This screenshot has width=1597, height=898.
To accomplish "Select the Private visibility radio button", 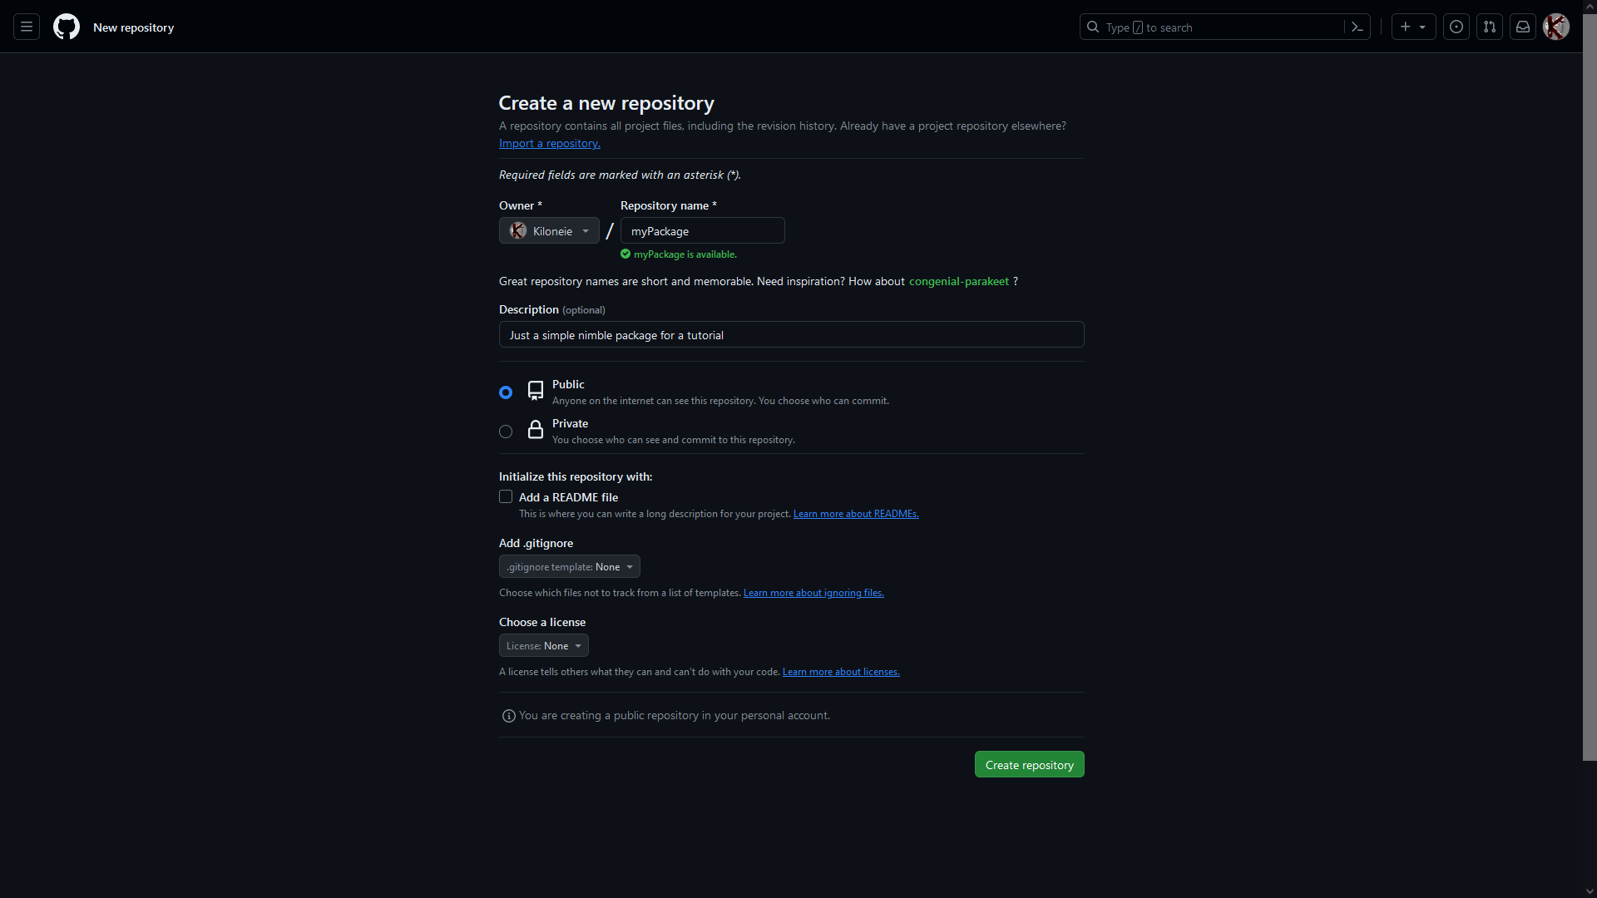I will [506, 432].
